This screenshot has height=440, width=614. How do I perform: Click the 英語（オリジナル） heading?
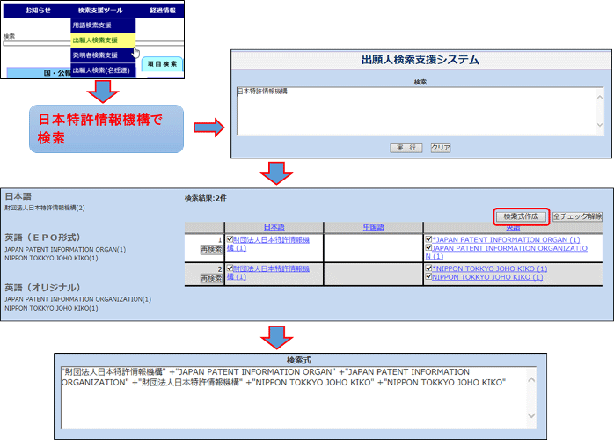[43, 288]
